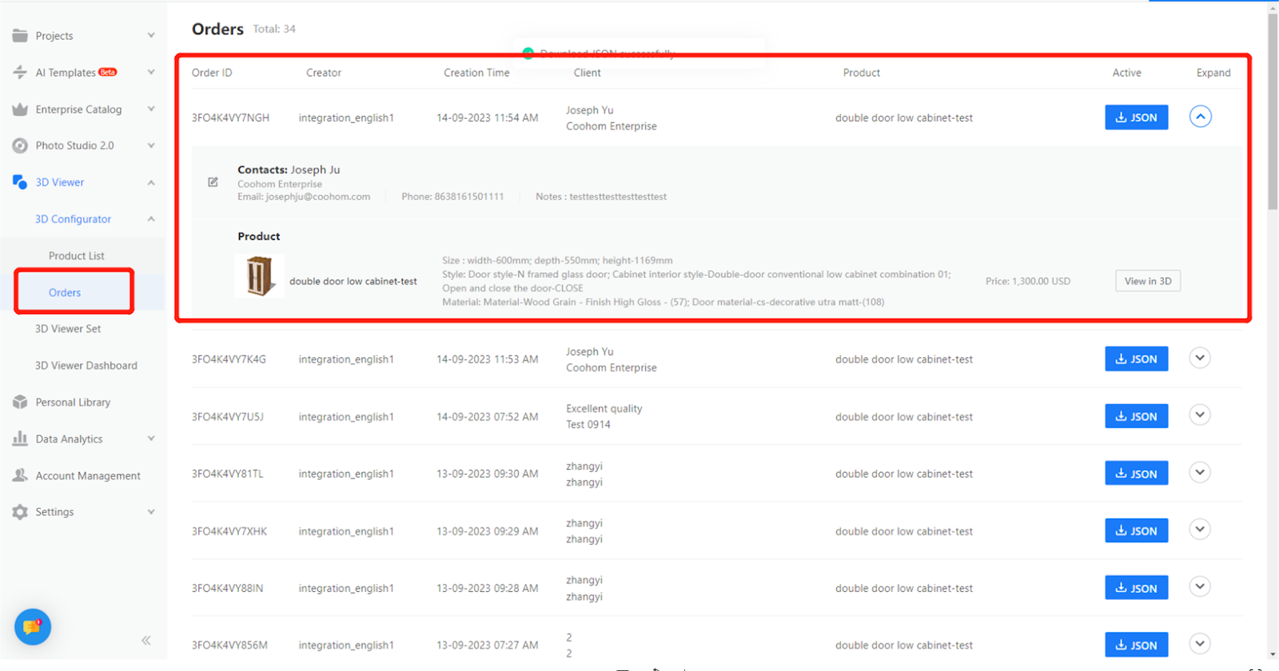
Task: Click the Projects folder icon in sidebar
Action: 20,36
